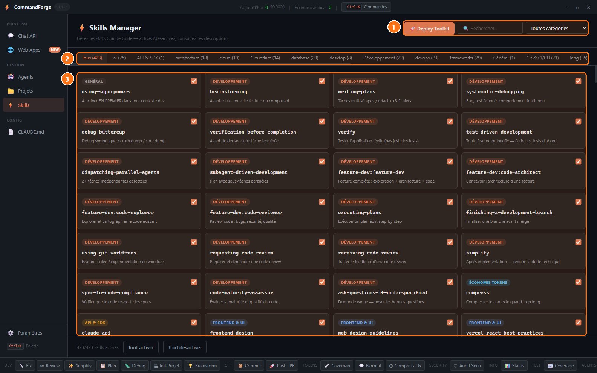Disable the executing-plans skill checkbox
This screenshot has height=373, width=597.
(x=450, y=202)
